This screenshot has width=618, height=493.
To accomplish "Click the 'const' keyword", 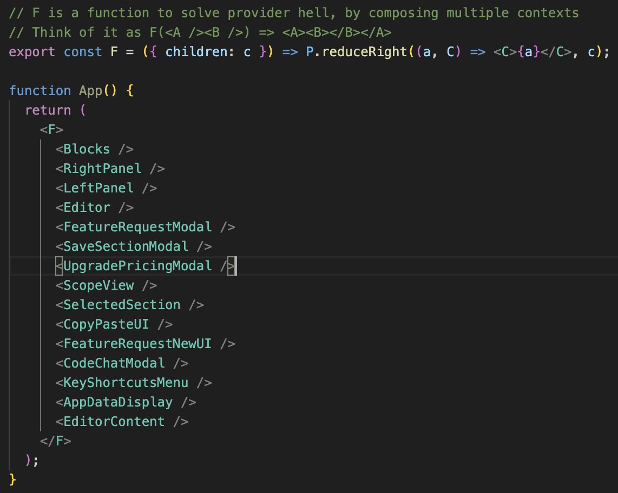I will pyautogui.click(x=83, y=52).
